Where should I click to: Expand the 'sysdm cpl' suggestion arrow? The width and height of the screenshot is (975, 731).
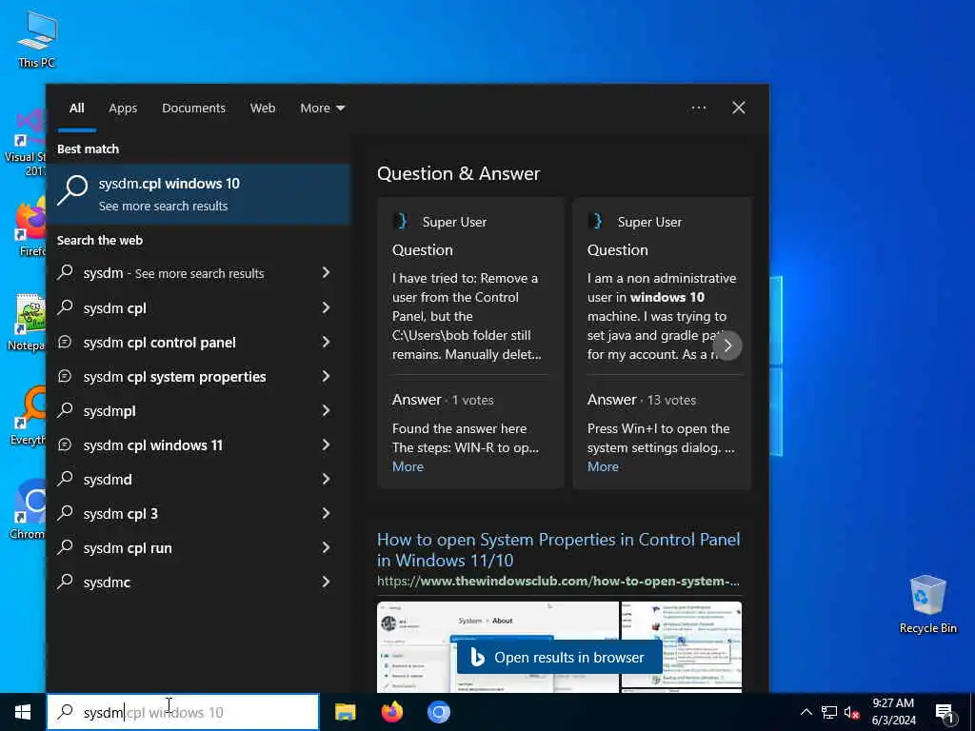click(x=326, y=307)
